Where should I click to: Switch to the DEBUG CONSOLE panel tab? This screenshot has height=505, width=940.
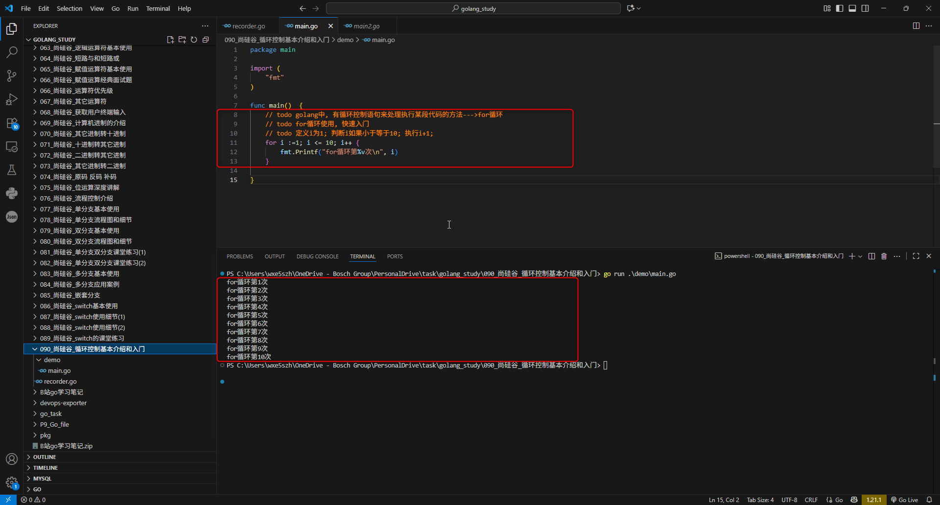pos(317,256)
